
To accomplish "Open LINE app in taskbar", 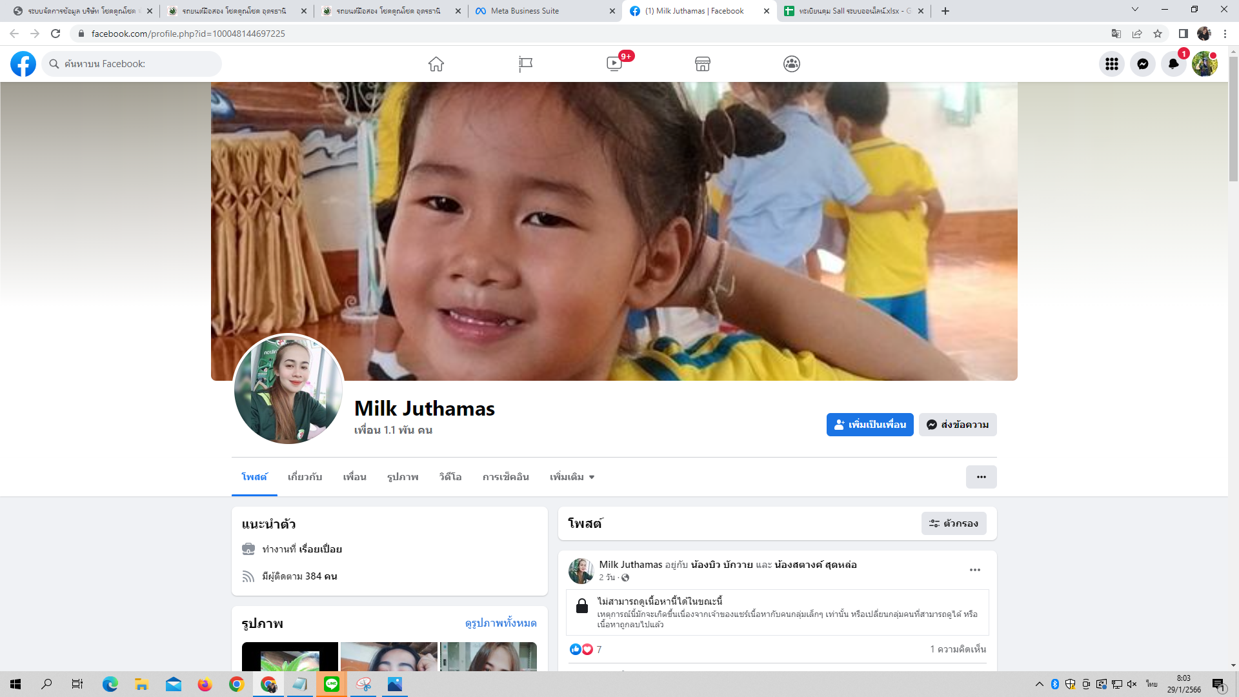I will (x=332, y=684).
